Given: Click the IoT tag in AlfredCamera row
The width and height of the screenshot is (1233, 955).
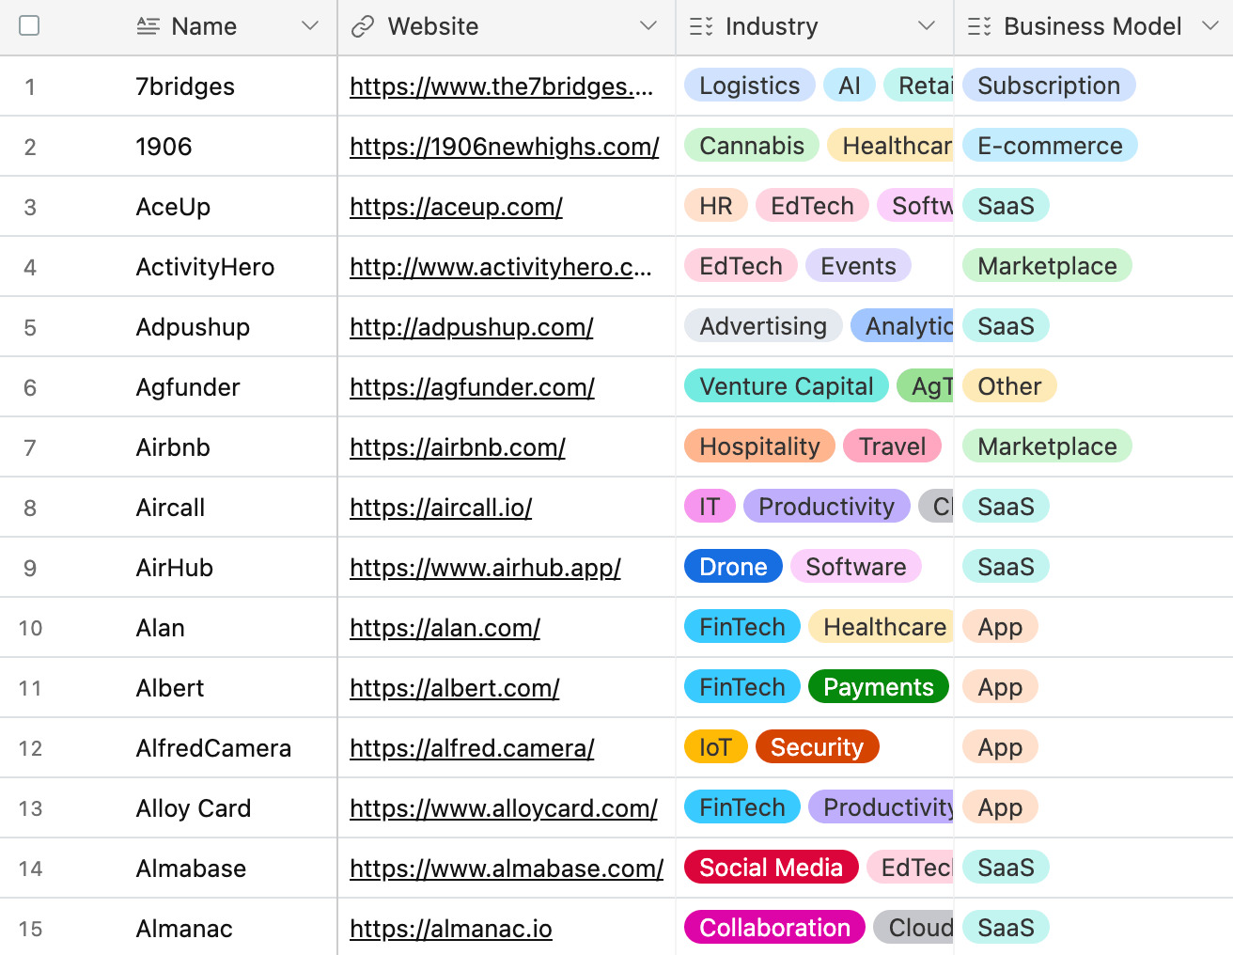Looking at the screenshot, I should (x=715, y=747).
